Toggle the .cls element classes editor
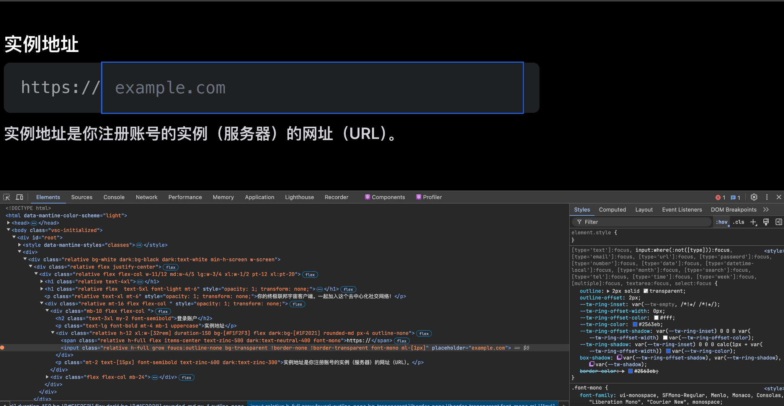The width and height of the screenshot is (784, 406). [x=738, y=222]
